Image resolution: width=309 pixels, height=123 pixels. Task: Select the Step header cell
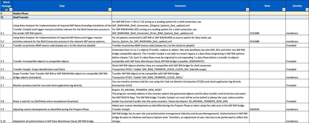coord(62,6)
